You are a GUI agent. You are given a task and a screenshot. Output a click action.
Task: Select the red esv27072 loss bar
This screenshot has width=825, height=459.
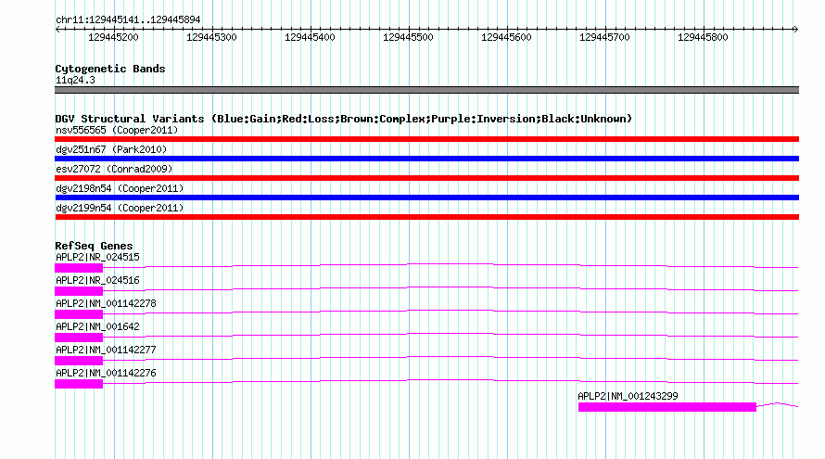(x=426, y=178)
